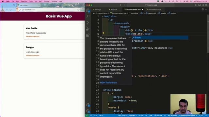Click the lightbulb code action on line 6
The image size is (209, 117).
coord(103,33)
